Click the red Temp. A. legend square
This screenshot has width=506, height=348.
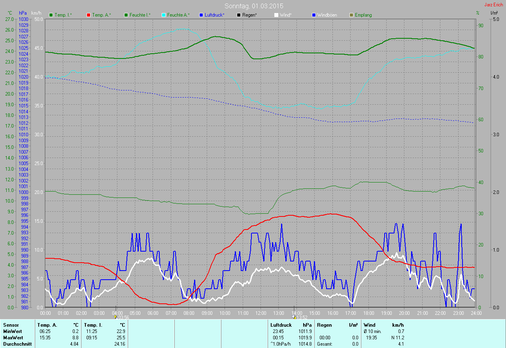(89, 15)
